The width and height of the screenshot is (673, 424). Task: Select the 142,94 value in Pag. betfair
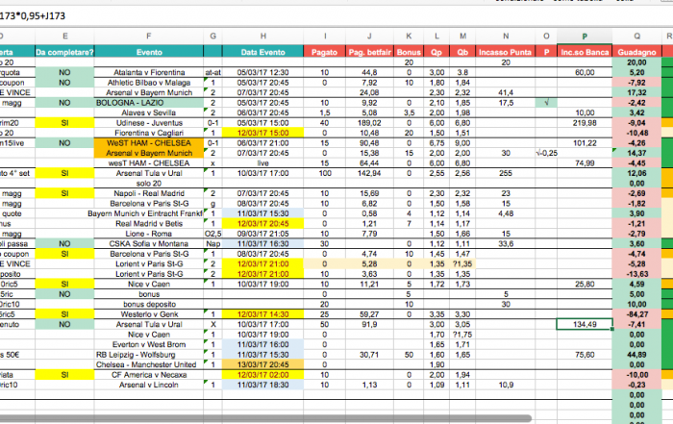[369, 173]
